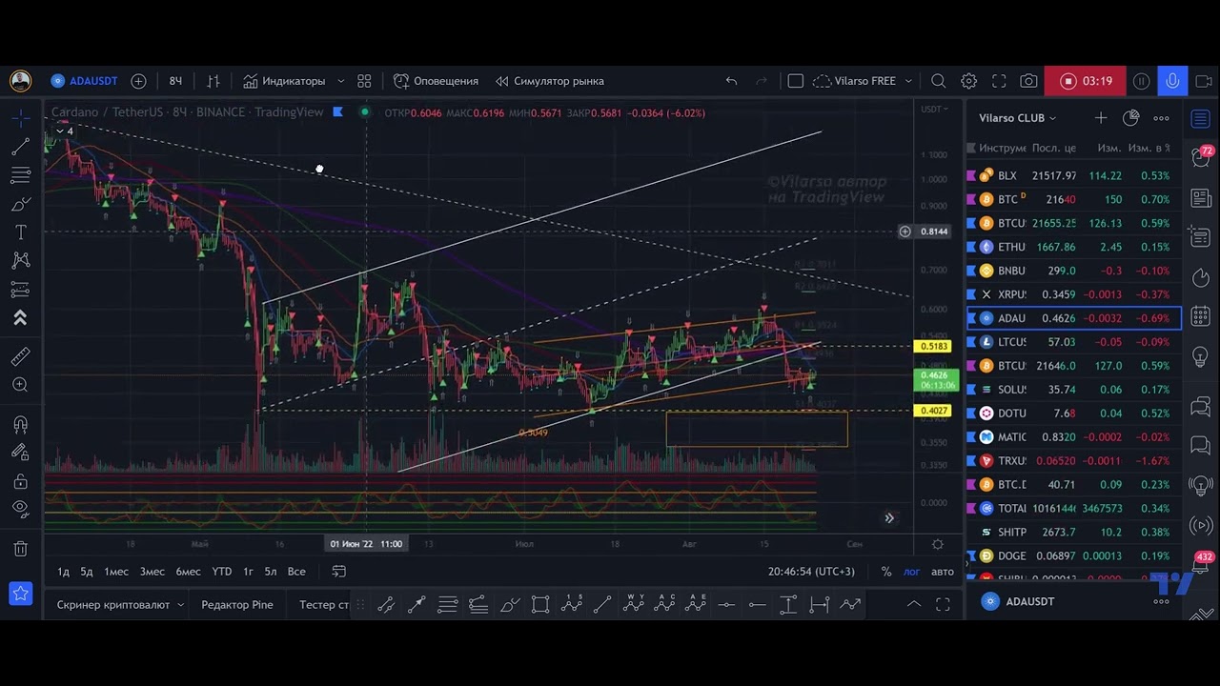Viewport: 1220px width, 686px height.
Task: Open the Скринер криптовалют dropdown arrow
Action: (x=180, y=605)
